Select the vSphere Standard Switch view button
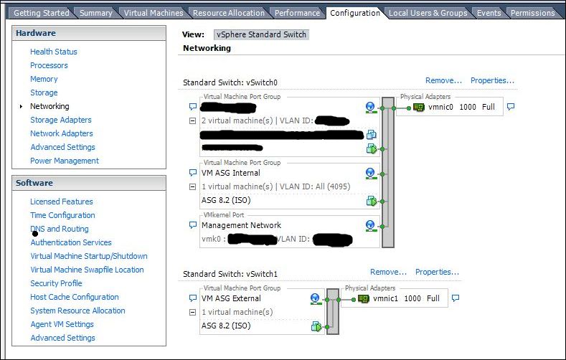This screenshot has width=566, height=360. click(261, 34)
